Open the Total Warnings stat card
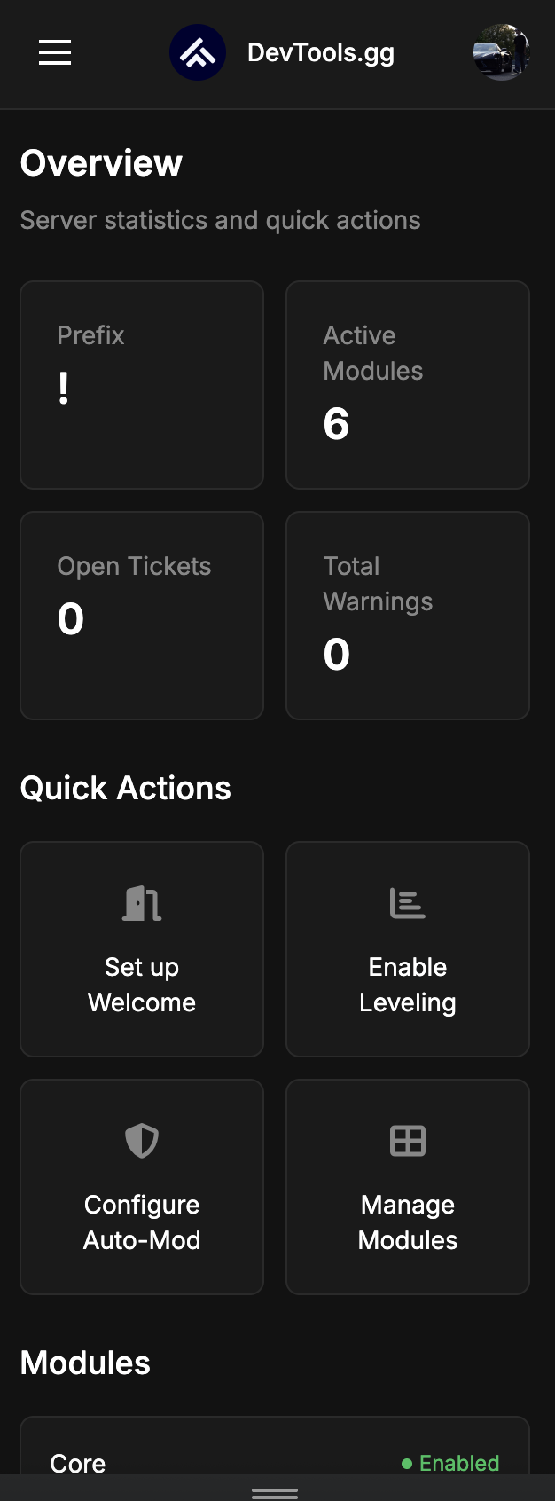 408,616
